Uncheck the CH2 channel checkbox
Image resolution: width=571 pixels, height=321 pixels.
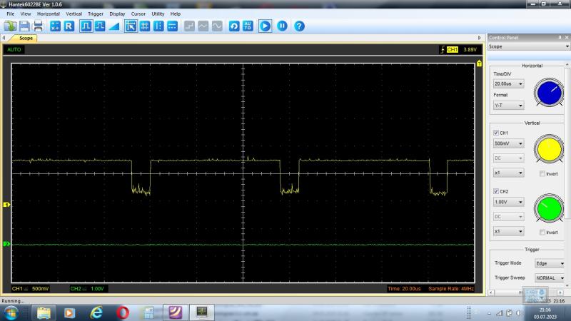tap(497, 191)
